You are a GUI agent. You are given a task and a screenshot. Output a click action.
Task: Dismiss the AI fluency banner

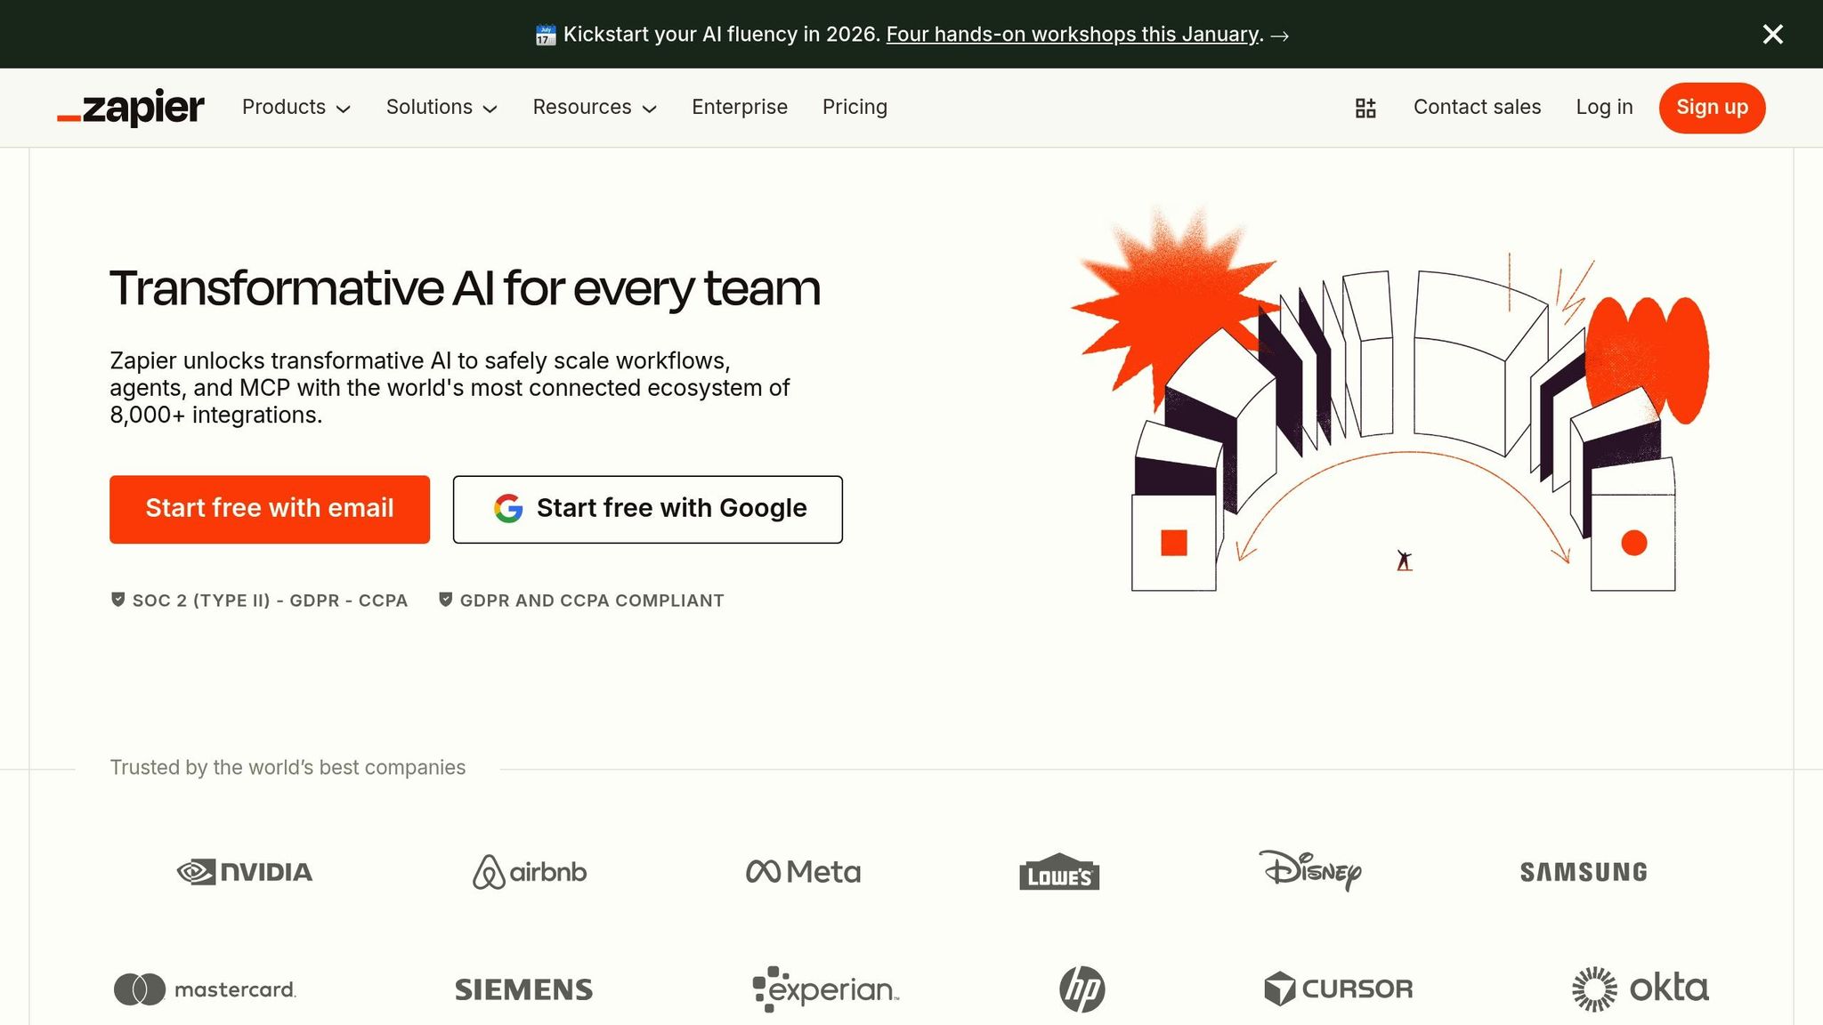(1772, 34)
